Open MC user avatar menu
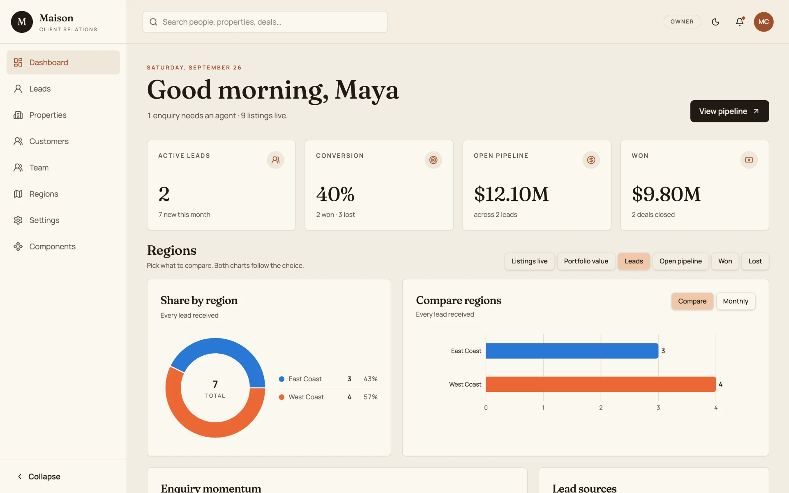Screen dimensions: 789x493 pos(764,22)
